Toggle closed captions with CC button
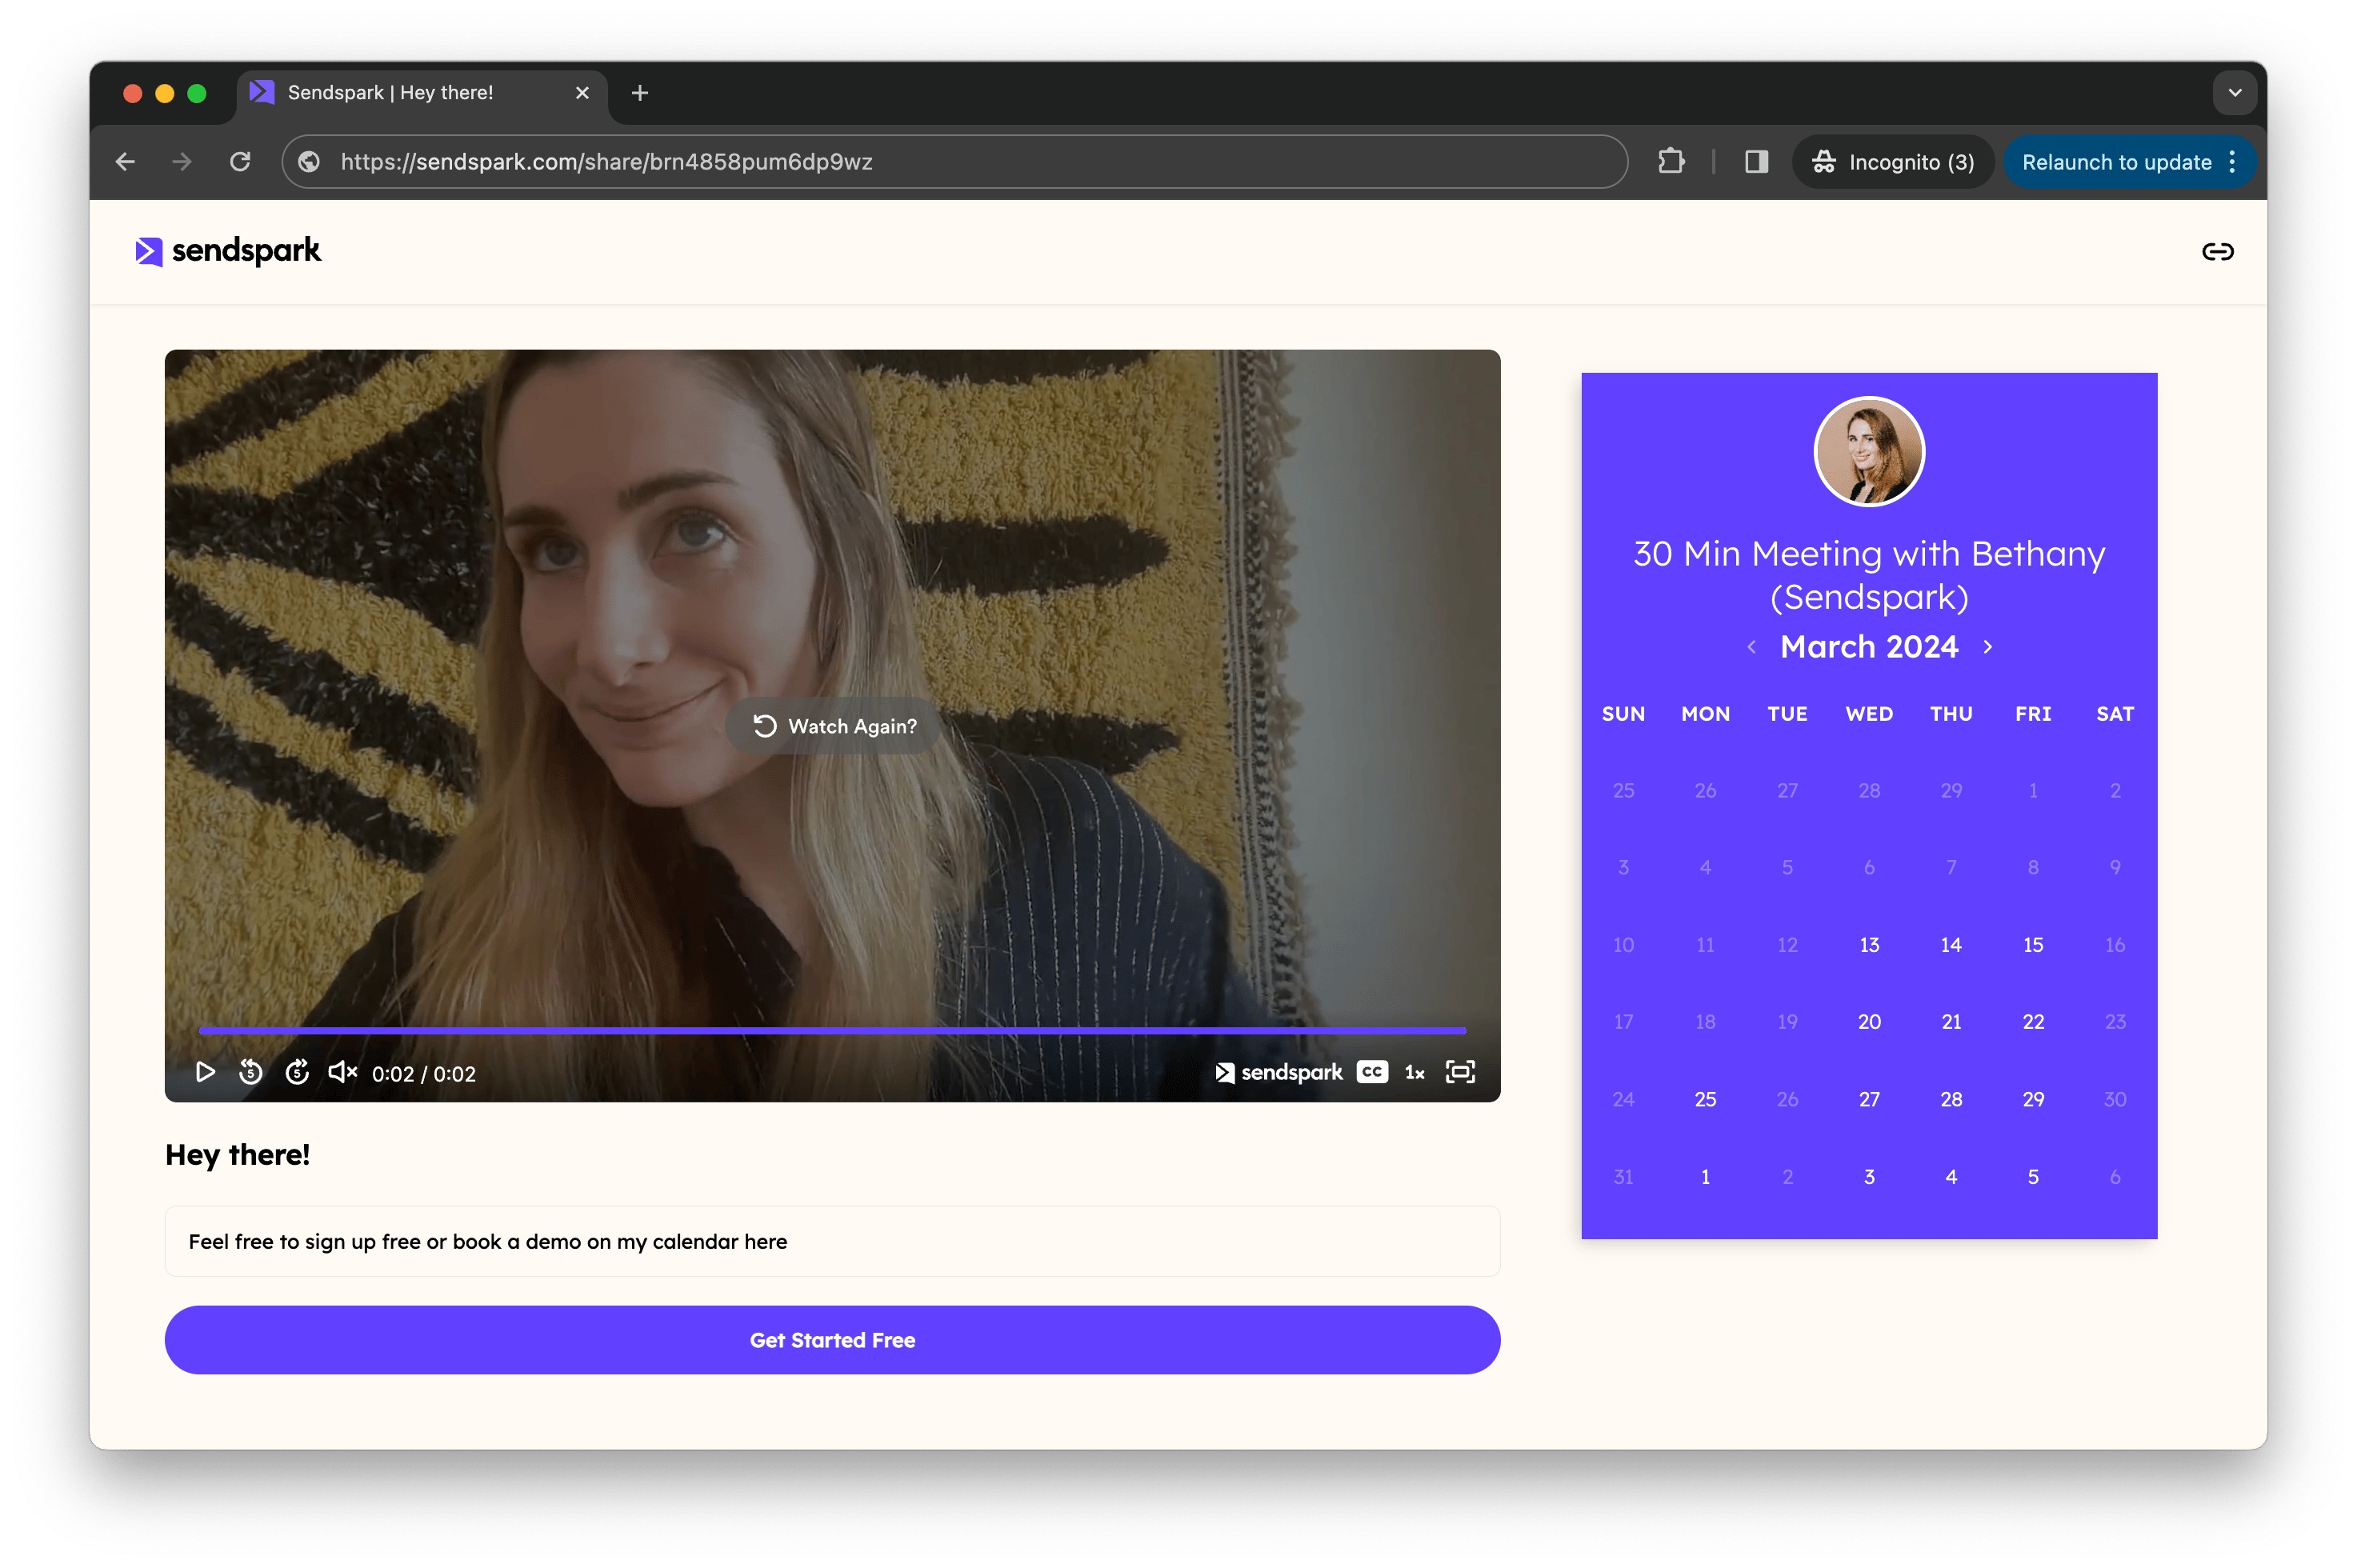This screenshot has width=2357, height=1568. 1371,1072
